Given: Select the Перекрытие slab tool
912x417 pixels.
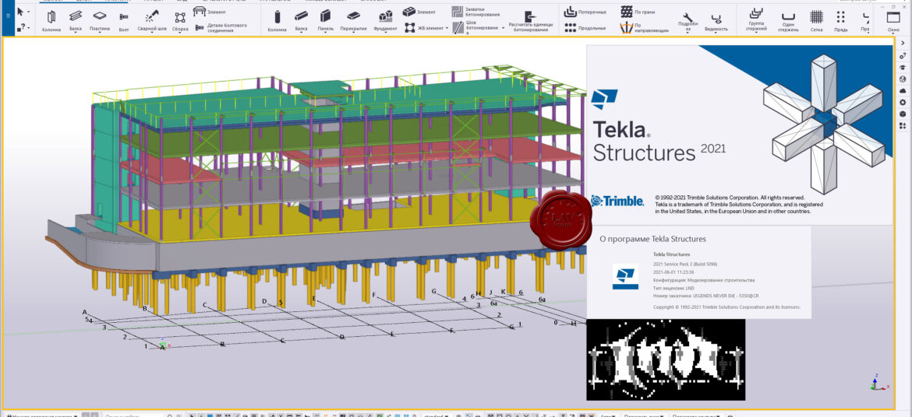Looking at the screenshot, I should (353, 19).
